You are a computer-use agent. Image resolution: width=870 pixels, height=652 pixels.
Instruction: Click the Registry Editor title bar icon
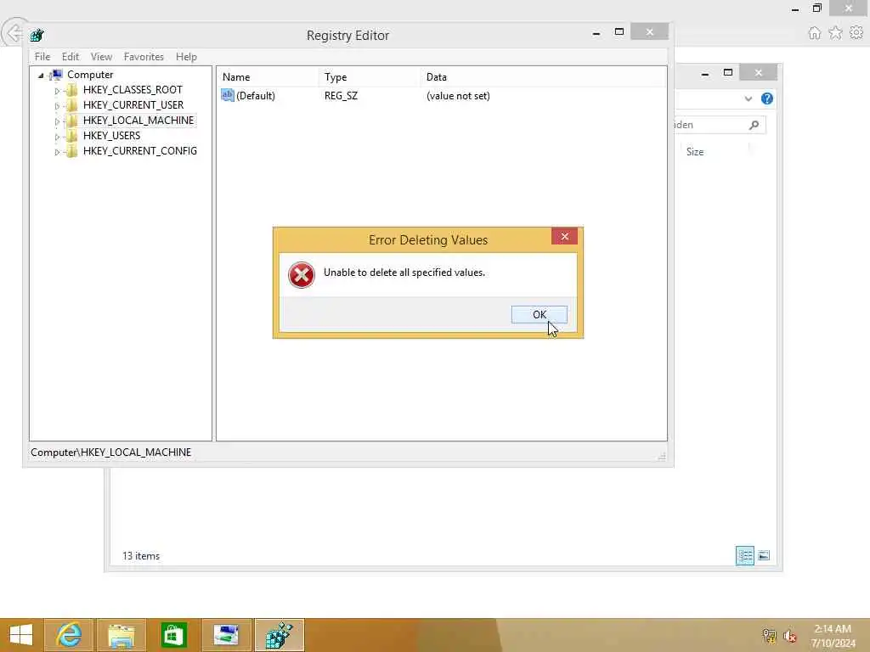pos(37,35)
